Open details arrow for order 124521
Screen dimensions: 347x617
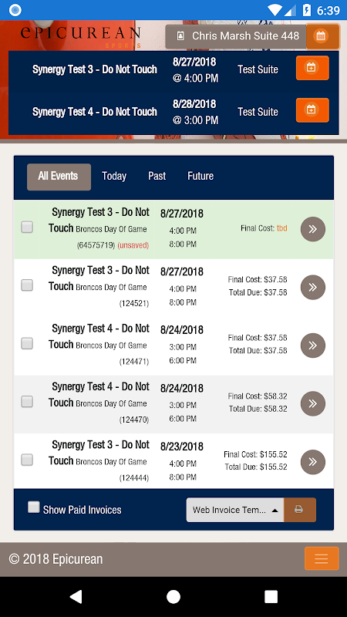[313, 287]
